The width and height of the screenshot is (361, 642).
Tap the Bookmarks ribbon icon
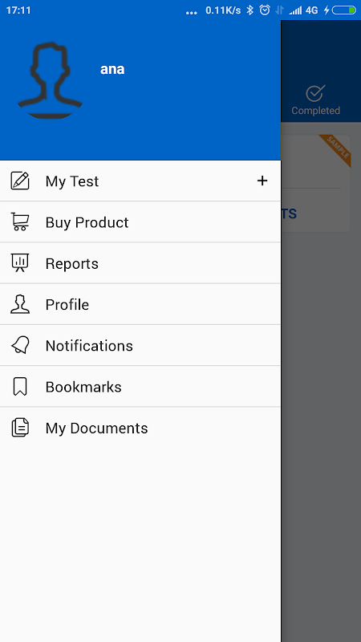[19, 387]
